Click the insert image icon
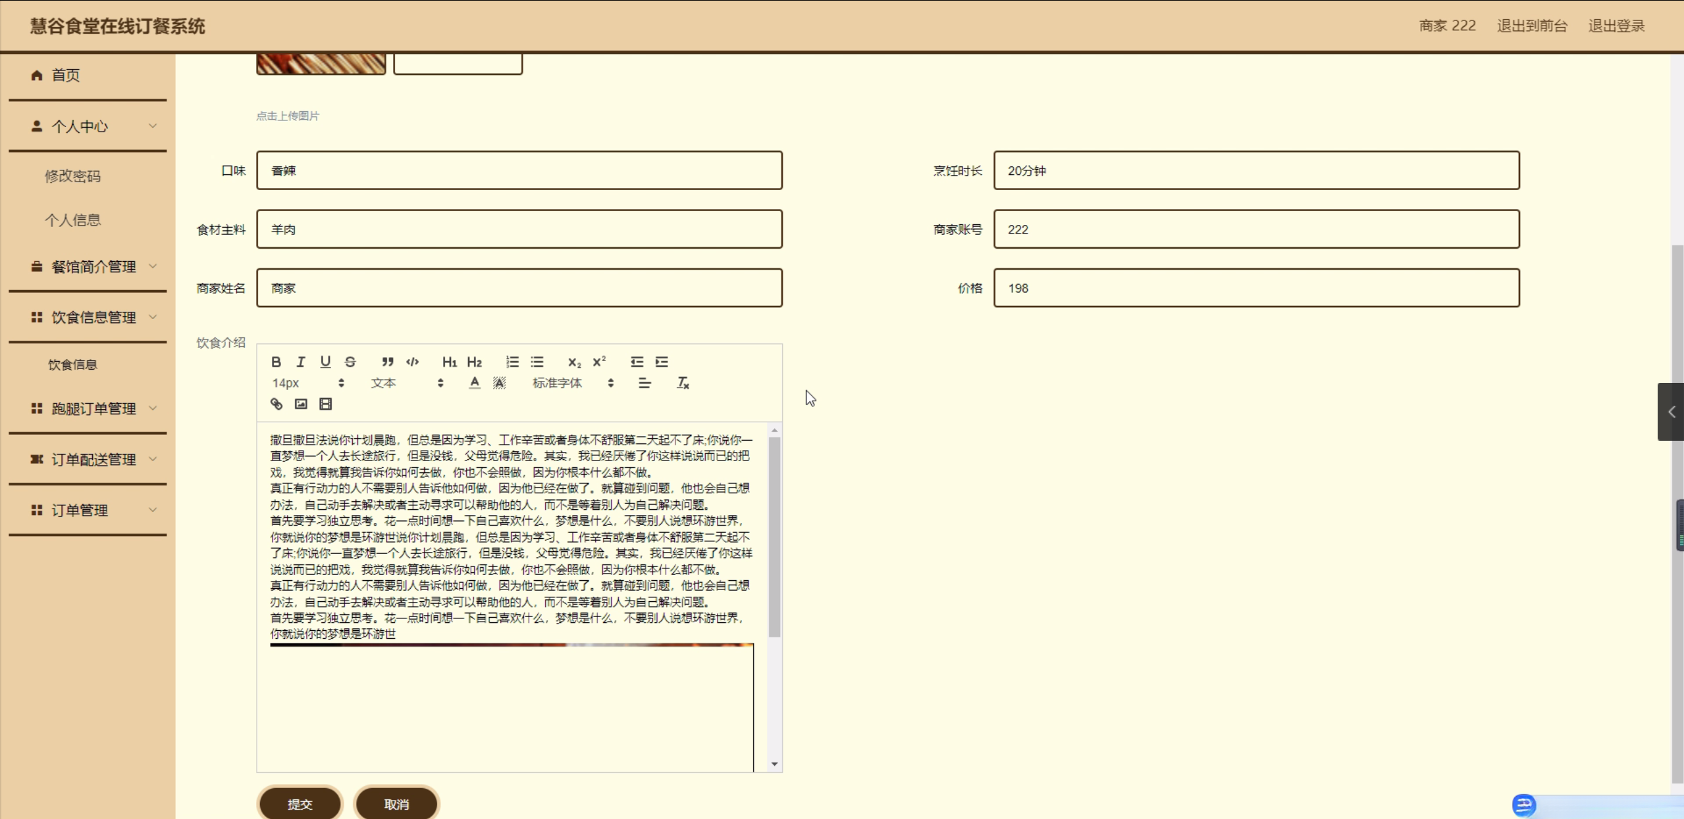The width and height of the screenshot is (1684, 819). (301, 404)
